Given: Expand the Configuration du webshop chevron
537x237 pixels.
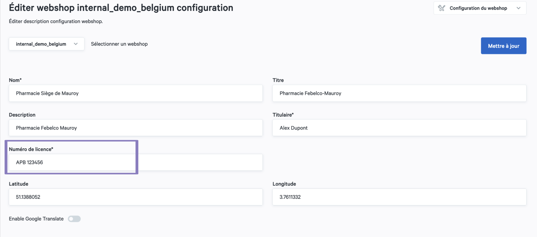Looking at the screenshot, I should point(518,8).
